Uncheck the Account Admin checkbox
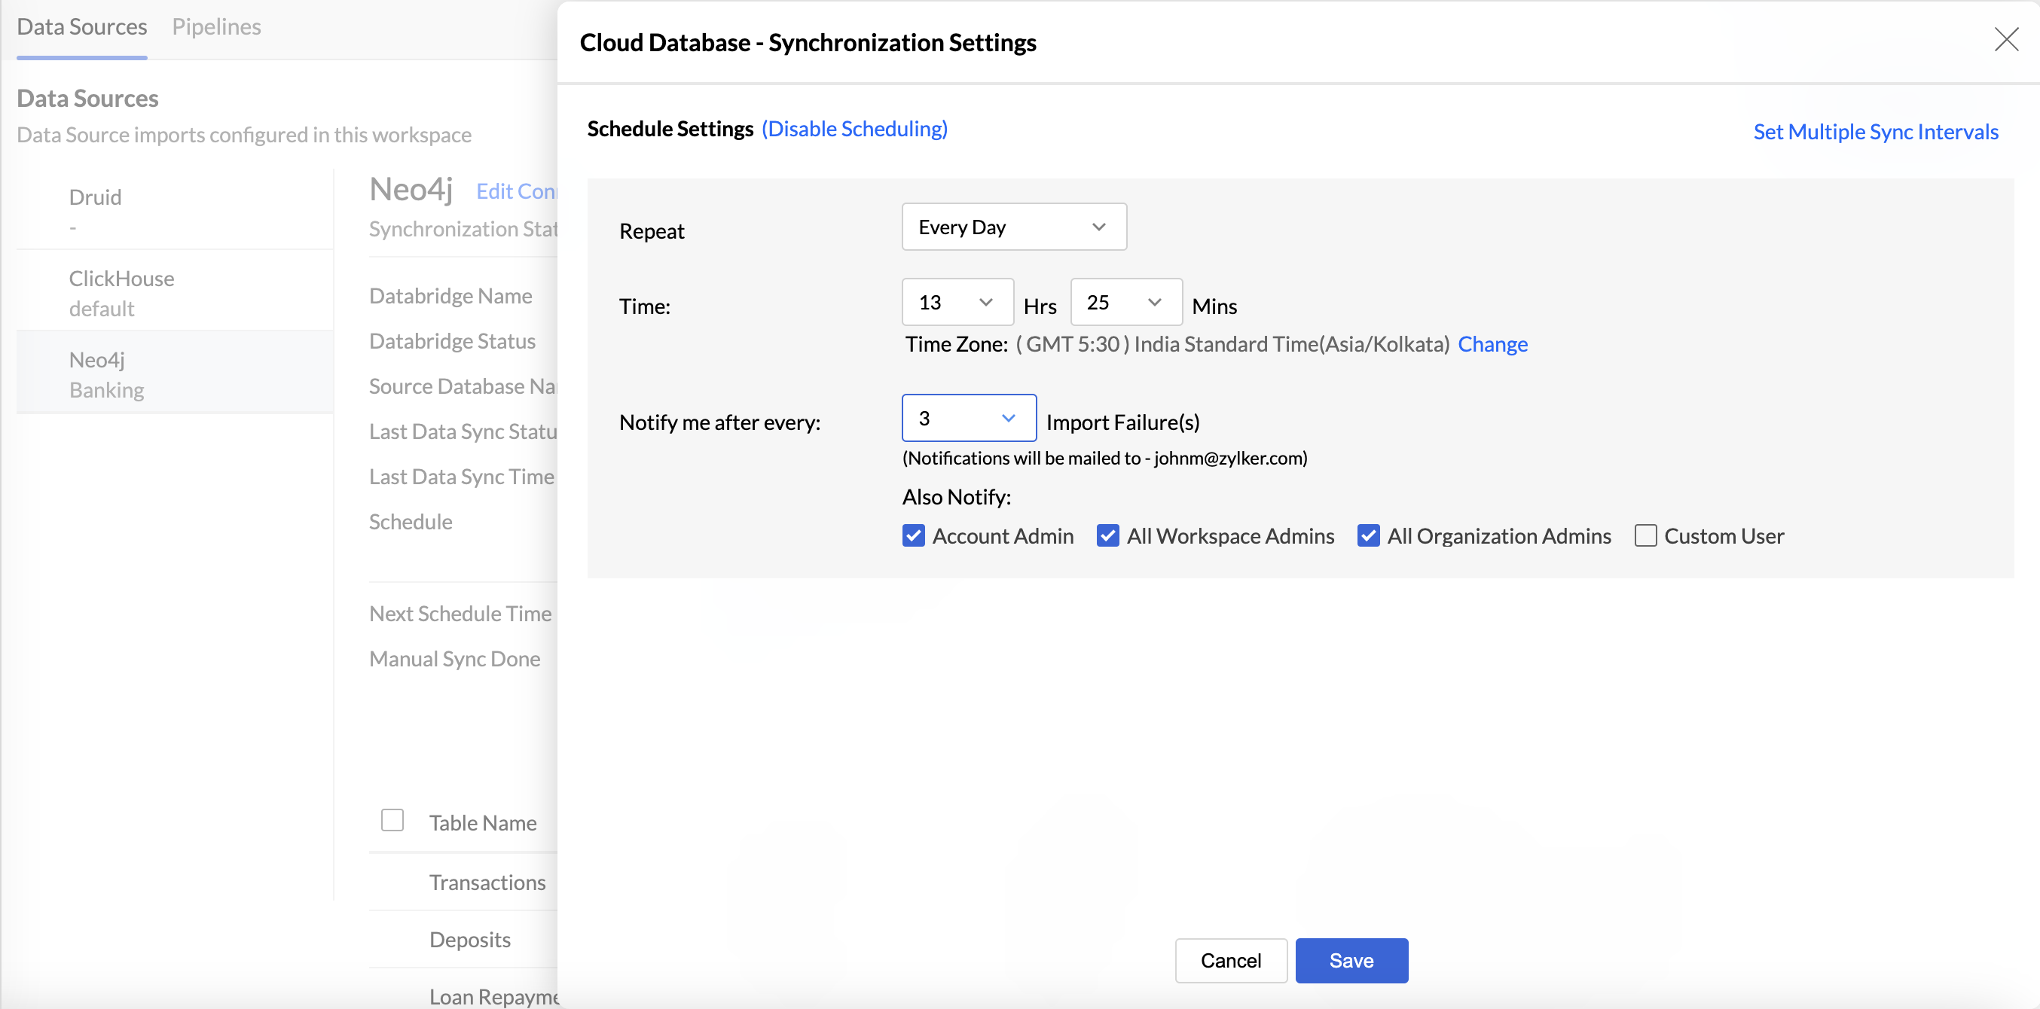 [x=913, y=536]
